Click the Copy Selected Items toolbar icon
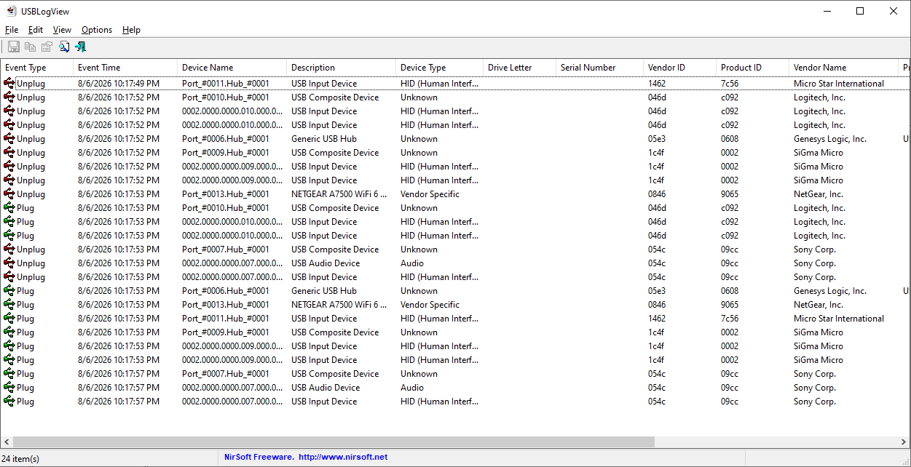911x467 pixels. pyautogui.click(x=30, y=47)
